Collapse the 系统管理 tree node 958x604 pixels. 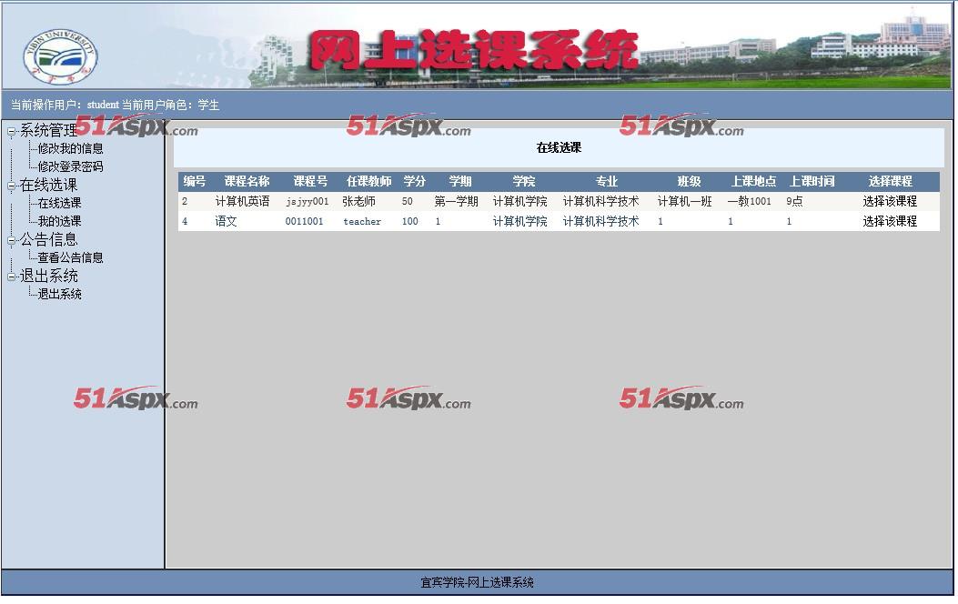pos(11,131)
